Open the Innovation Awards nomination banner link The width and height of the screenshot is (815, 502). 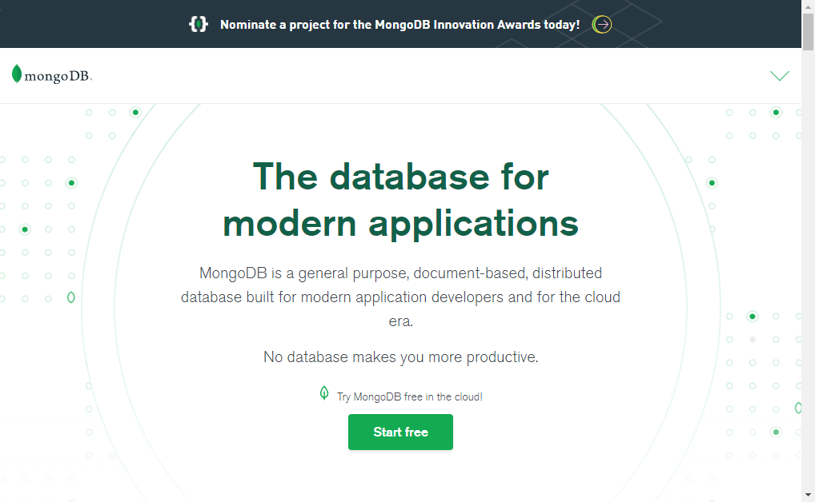tap(399, 25)
